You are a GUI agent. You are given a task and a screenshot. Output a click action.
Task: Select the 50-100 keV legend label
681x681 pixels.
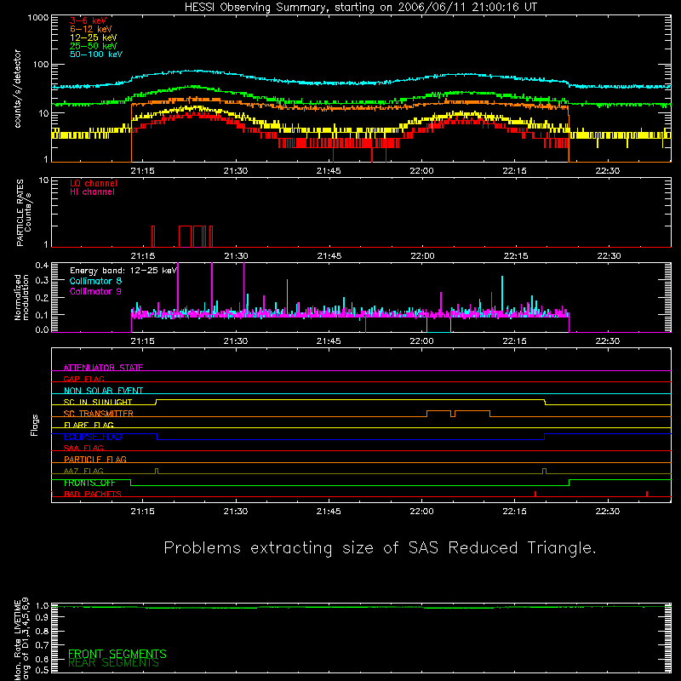point(96,54)
